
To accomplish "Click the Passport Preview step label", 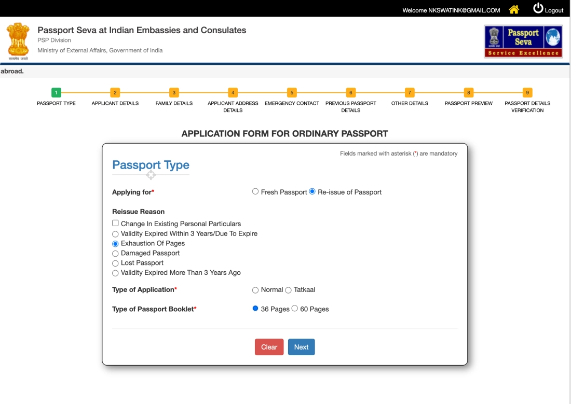I will point(469,103).
